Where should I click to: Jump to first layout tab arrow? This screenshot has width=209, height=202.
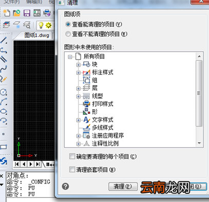(x=17, y=164)
